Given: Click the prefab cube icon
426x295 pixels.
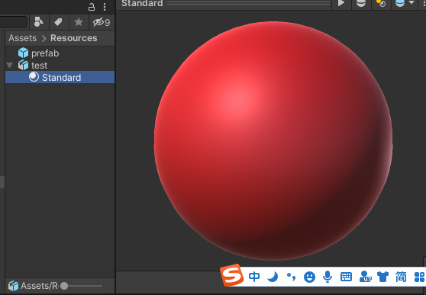Looking at the screenshot, I should 23,53.
